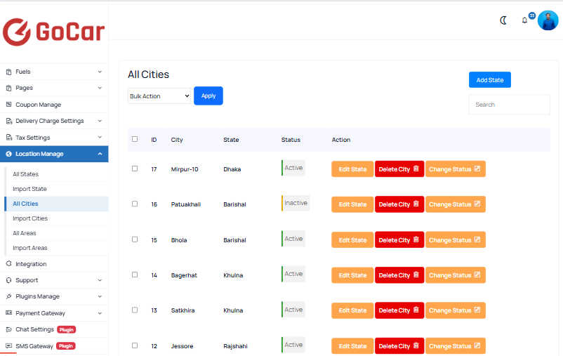
Task: Click the Integration sidebar icon
Action: click(8, 264)
